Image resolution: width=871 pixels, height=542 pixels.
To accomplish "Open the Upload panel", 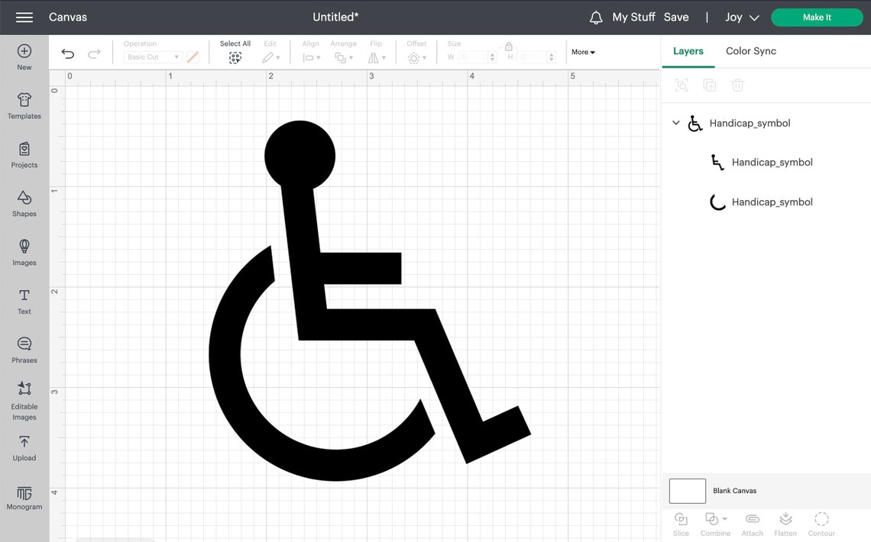I will [24, 447].
